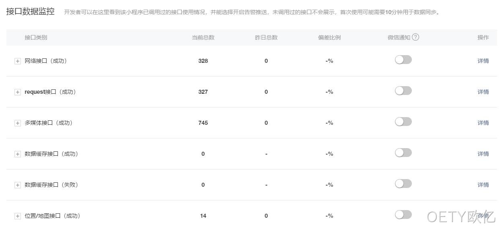Select the 网络接口（成功） row label
The height and width of the screenshot is (229, 502).
[x=45, y=61]
